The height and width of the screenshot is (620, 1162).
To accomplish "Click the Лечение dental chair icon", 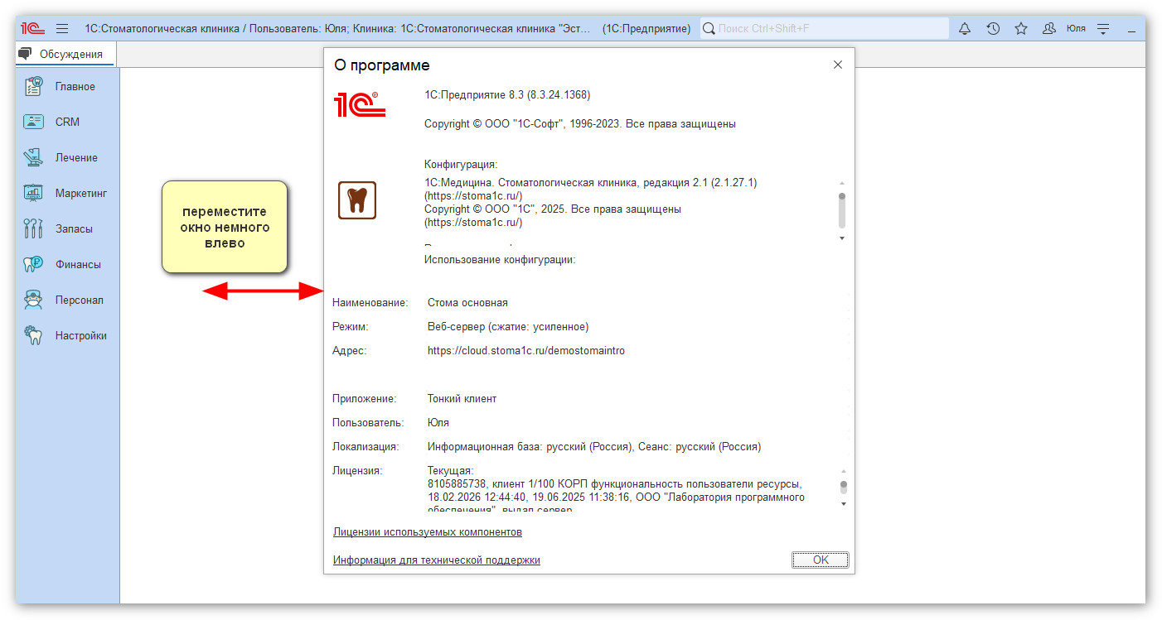I will point(33,157).
